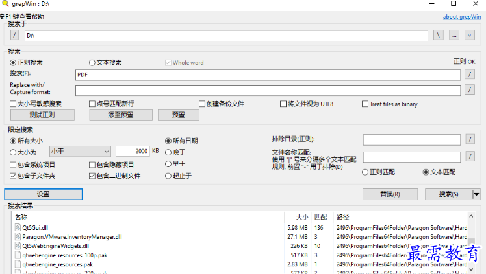Click the qtwebengine_resources_100p.pak file icon
Viewport: 486px width, 274px height.
[18, 255]
